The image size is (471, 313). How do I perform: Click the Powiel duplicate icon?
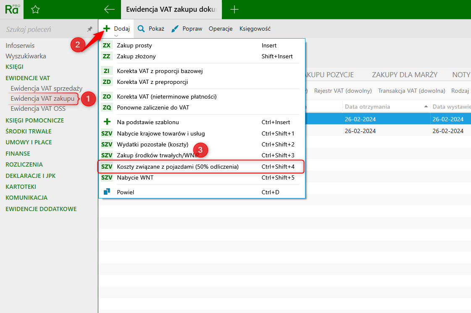click(107, 192)
